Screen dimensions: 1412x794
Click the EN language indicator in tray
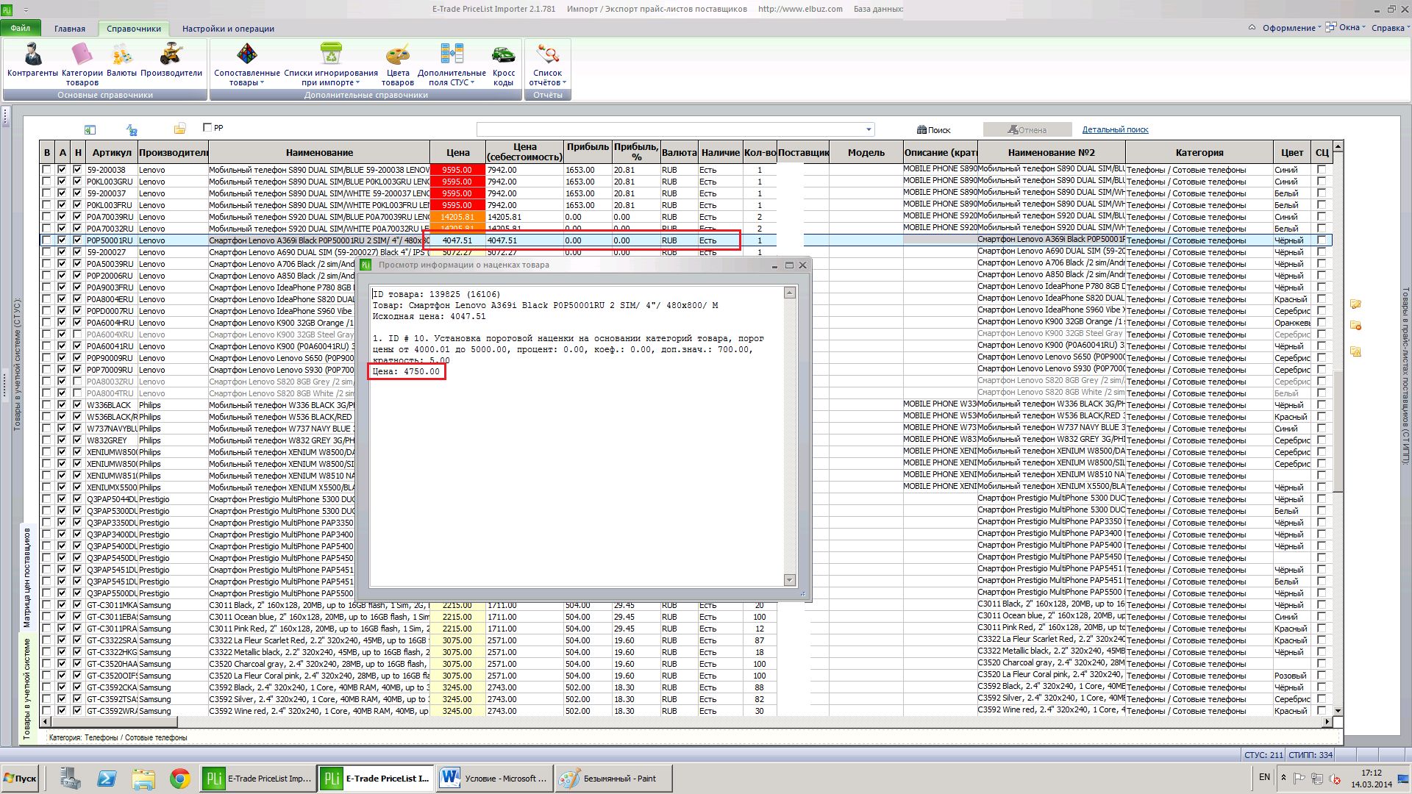[x=1264, y=777]
